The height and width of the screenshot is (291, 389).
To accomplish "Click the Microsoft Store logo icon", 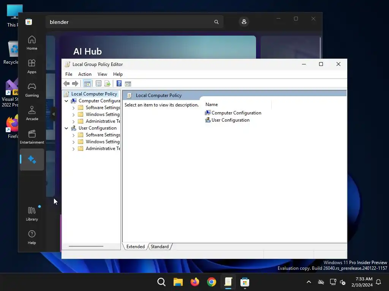I will click(x=29, y=22).
